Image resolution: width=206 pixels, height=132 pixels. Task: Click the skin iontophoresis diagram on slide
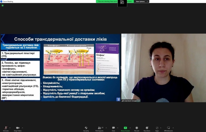69,59
